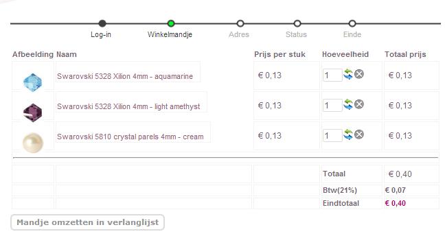Remove aquamarine Xilion bead from cart
The height and width of the screenshot is (247, 445).
359,74
